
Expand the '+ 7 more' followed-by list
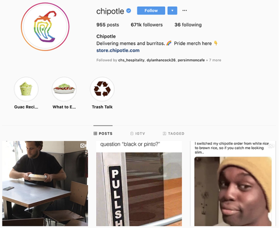[x=214, y=60]
